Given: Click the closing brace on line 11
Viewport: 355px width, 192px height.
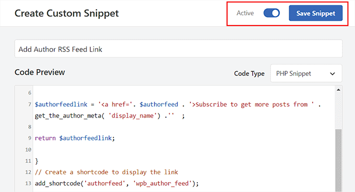Looking at the screenshot, I should pyautogui.click(x=37, y=161).
